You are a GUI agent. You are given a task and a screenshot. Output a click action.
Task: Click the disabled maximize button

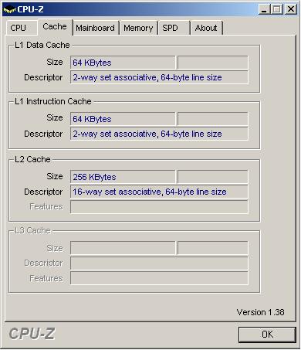tap(277, 9)
